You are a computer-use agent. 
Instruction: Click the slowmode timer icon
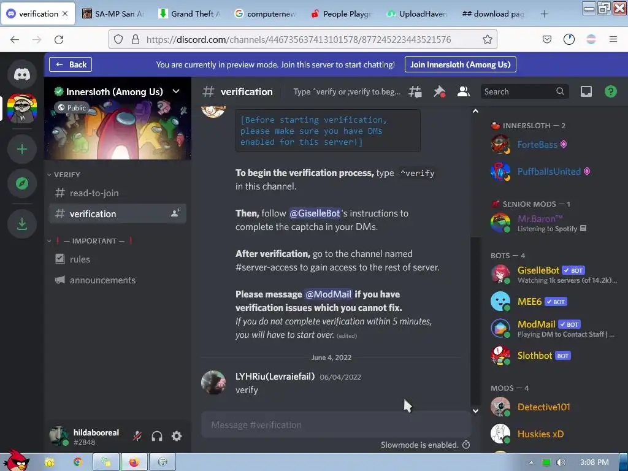pos(466,445)
